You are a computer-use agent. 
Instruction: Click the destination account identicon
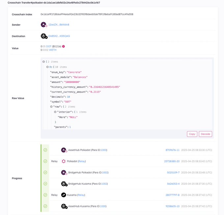tap(44, 36)
